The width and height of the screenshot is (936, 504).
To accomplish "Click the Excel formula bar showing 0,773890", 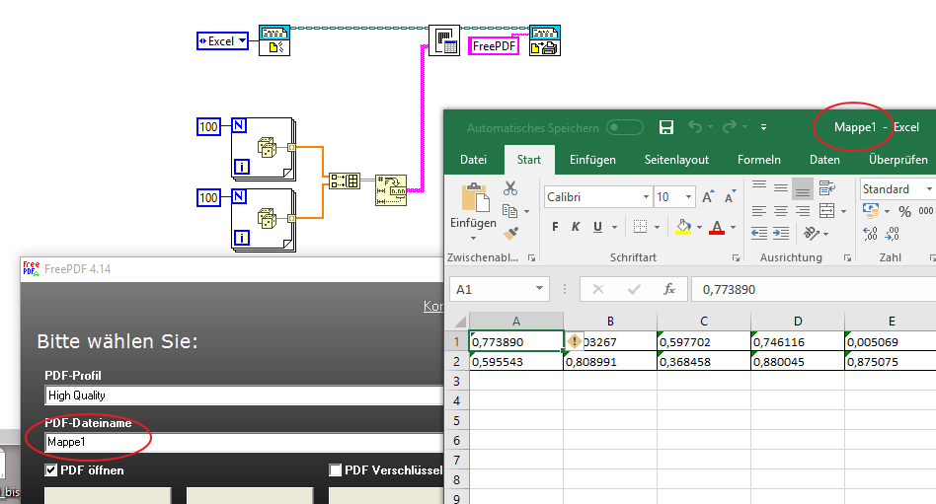I will point(814,289).
